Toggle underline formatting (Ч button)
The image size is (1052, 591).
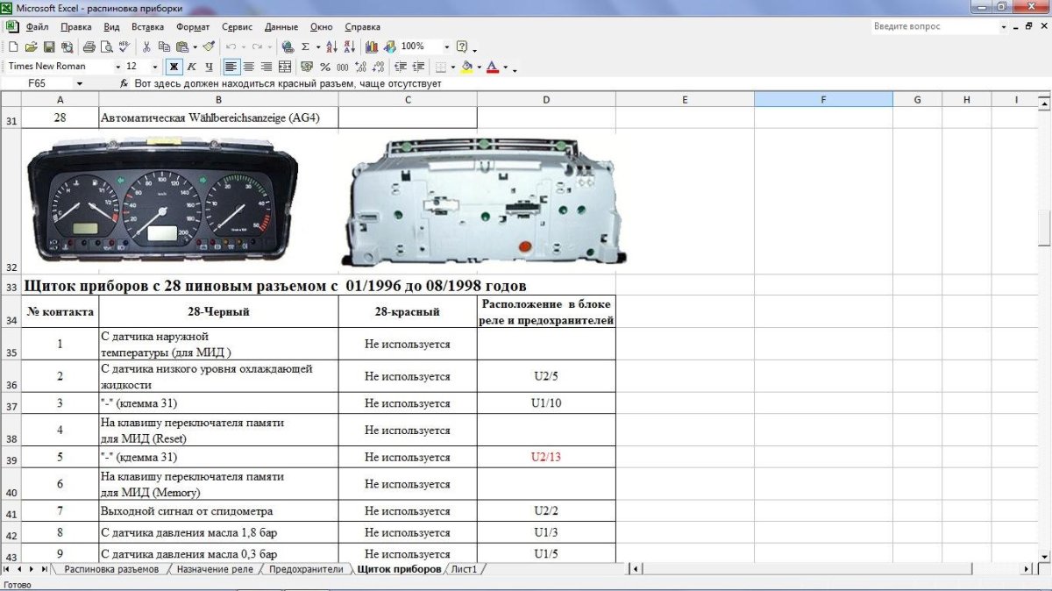click(209, 67)
